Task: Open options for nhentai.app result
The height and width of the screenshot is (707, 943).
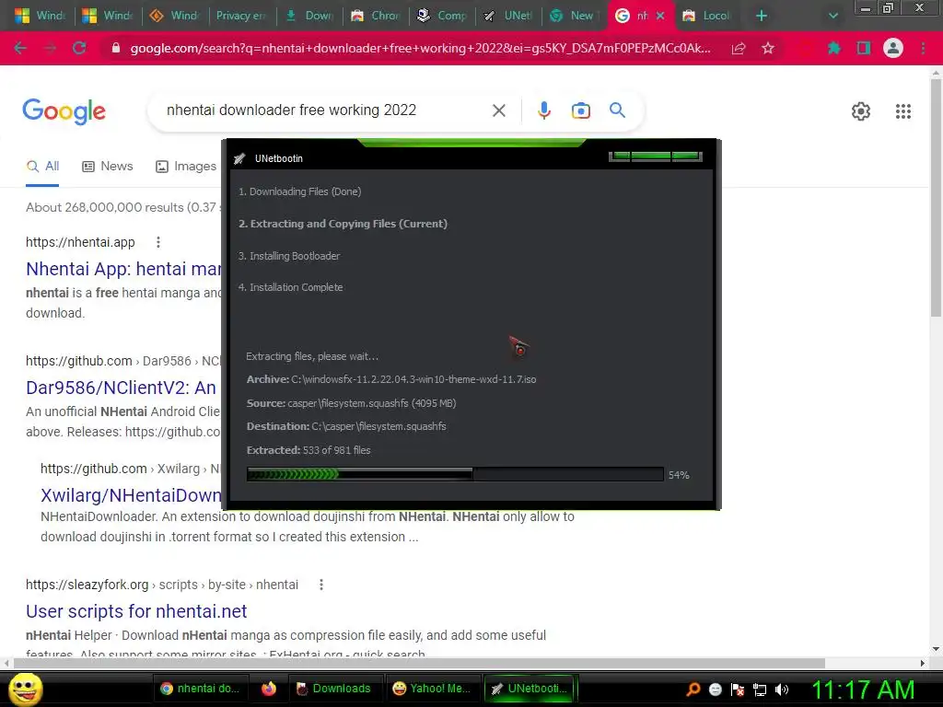Action: pos(158,242)
